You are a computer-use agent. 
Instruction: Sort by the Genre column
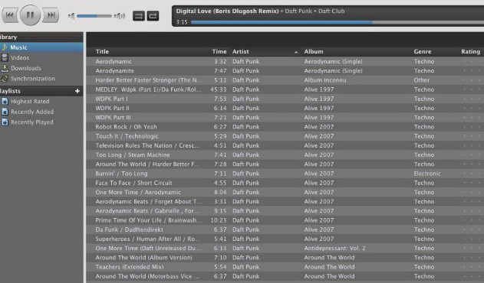[x=423, y=51]
